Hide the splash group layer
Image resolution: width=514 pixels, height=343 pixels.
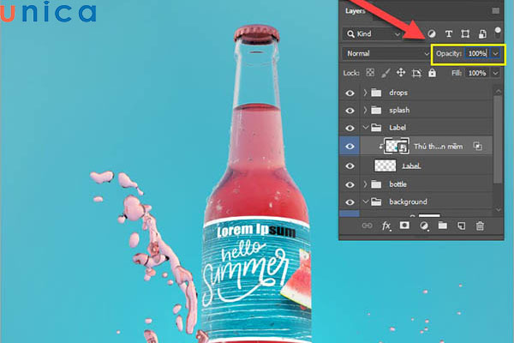tap(350, 111)
